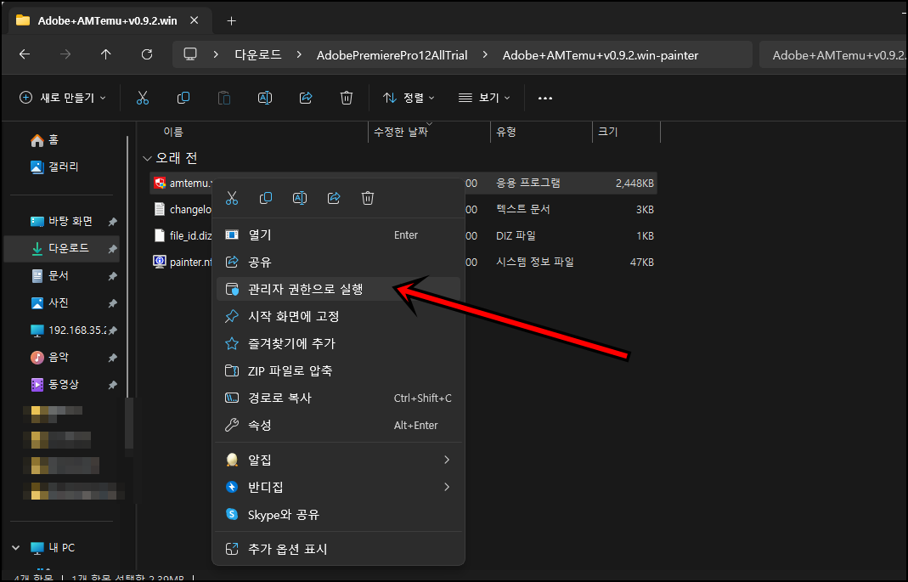Select the amtemu application file icon
The image size is (908, 582).
(160, 183)
